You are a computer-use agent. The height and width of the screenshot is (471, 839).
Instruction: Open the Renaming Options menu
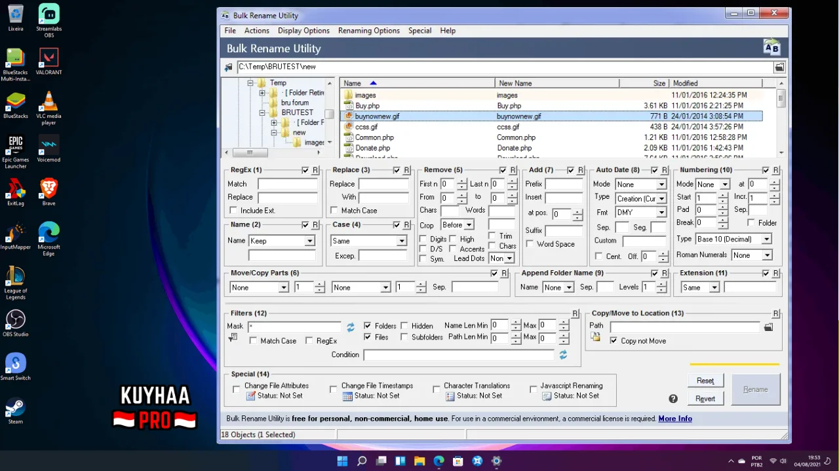(369, 31)
